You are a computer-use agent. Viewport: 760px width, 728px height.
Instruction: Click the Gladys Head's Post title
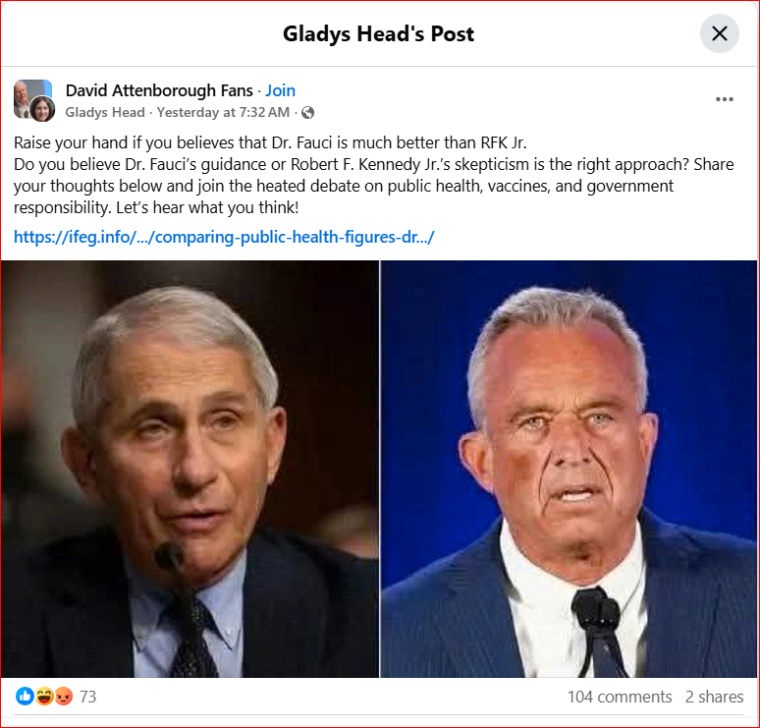[x=378, y=33]
